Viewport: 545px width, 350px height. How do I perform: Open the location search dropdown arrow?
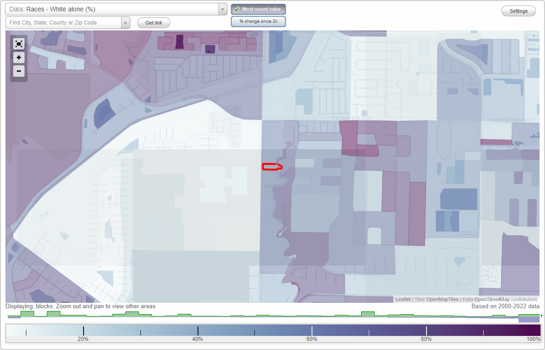(x=126, y=23)
